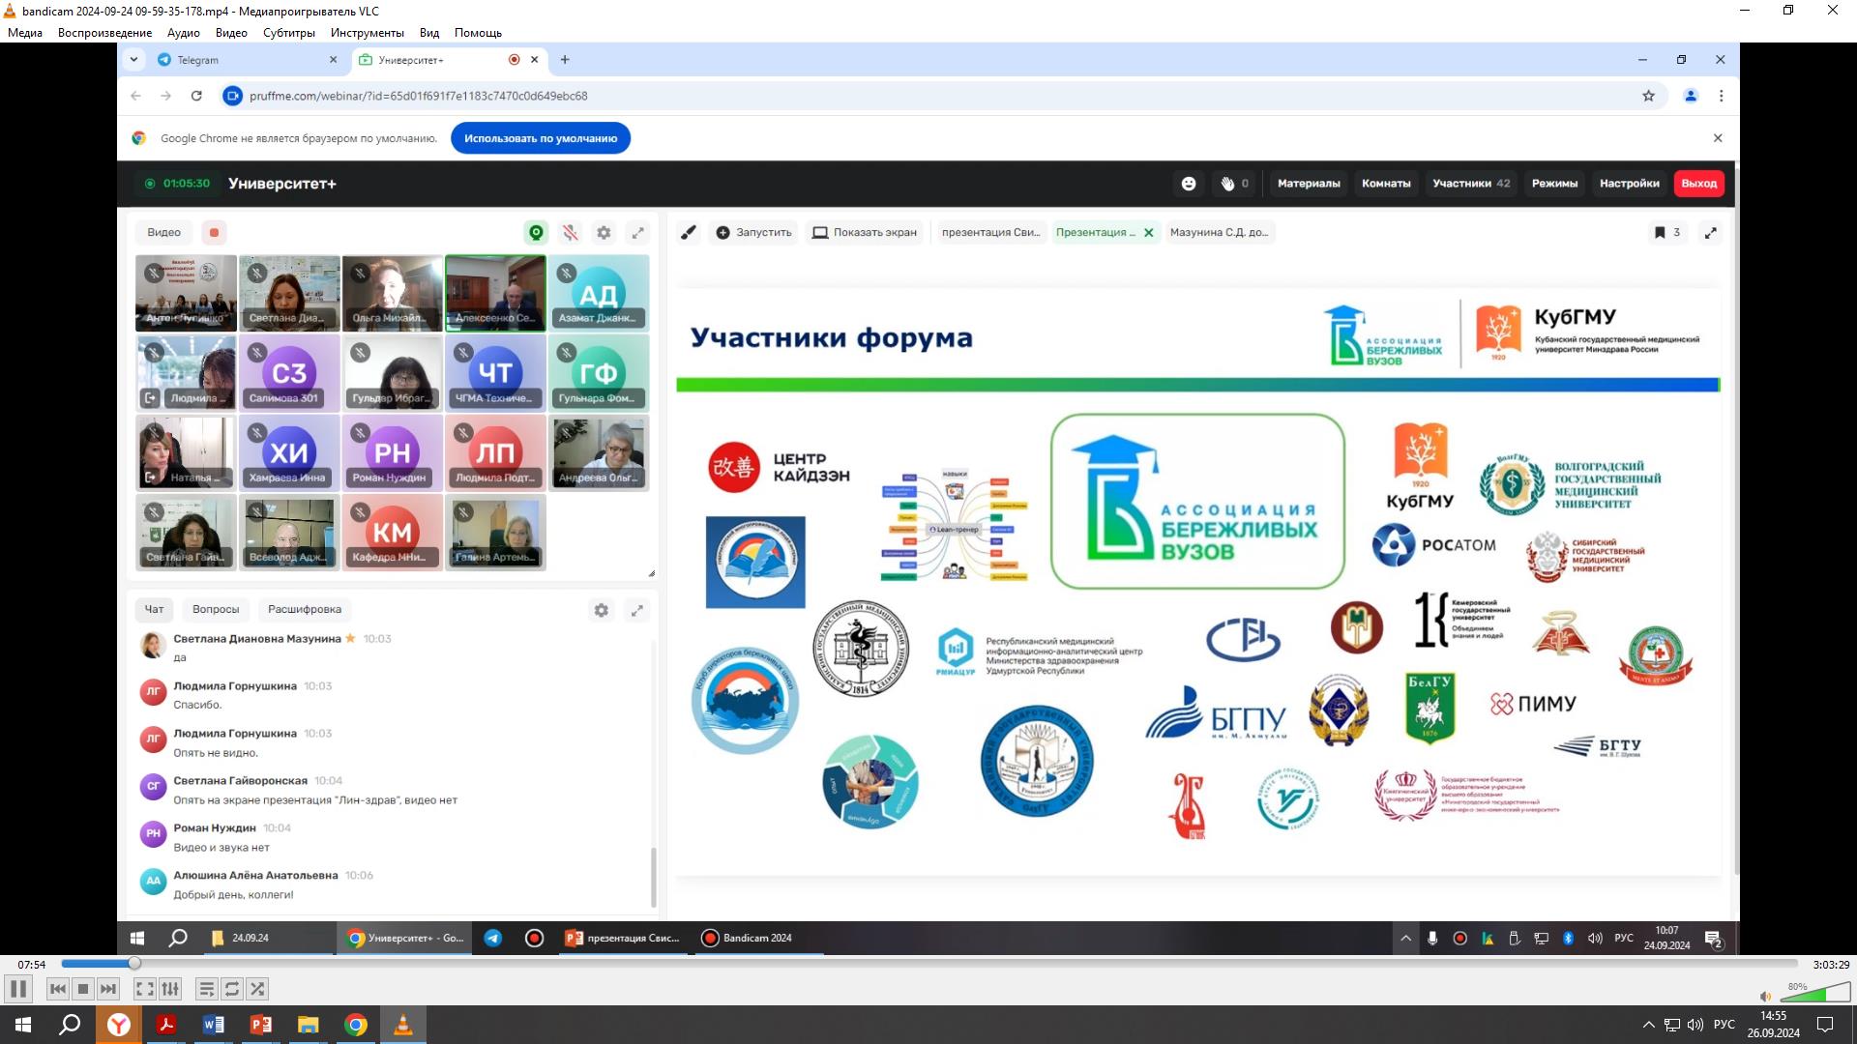
Task: Toggle VLC random shuffle
Action: (x=257, y=989)
